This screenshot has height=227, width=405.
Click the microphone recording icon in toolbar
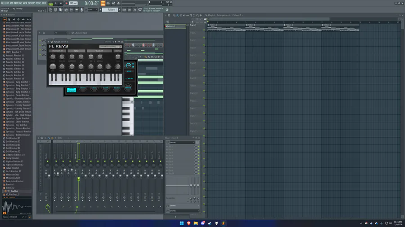(x=82, y=10)
